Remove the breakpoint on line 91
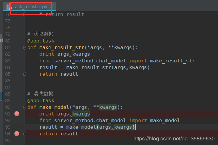The width and height of the screenshot is (218, 145). point(17,114)
